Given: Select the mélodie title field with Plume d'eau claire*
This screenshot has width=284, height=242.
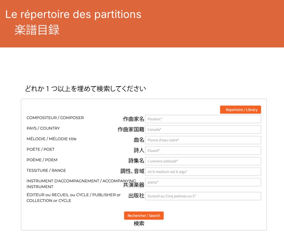Looking at the screenshot, I should (x=203, y=140).
